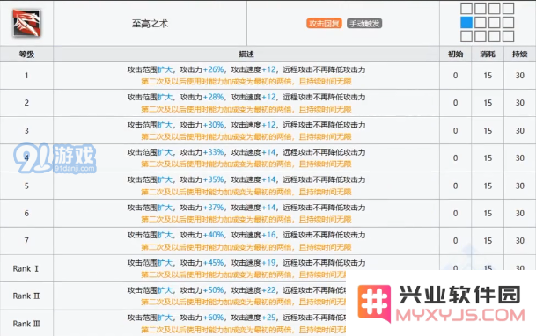Select level cell 6

click(x=26, y=214)
